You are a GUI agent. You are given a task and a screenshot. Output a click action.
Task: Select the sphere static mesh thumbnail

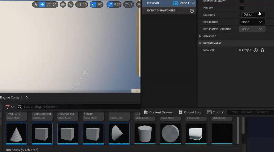pos(170,134)
